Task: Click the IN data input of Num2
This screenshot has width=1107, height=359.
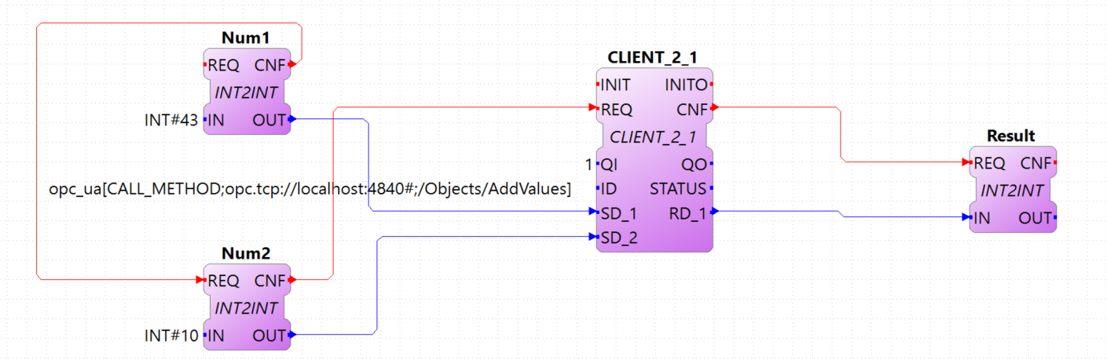Action: coord(216,335)
